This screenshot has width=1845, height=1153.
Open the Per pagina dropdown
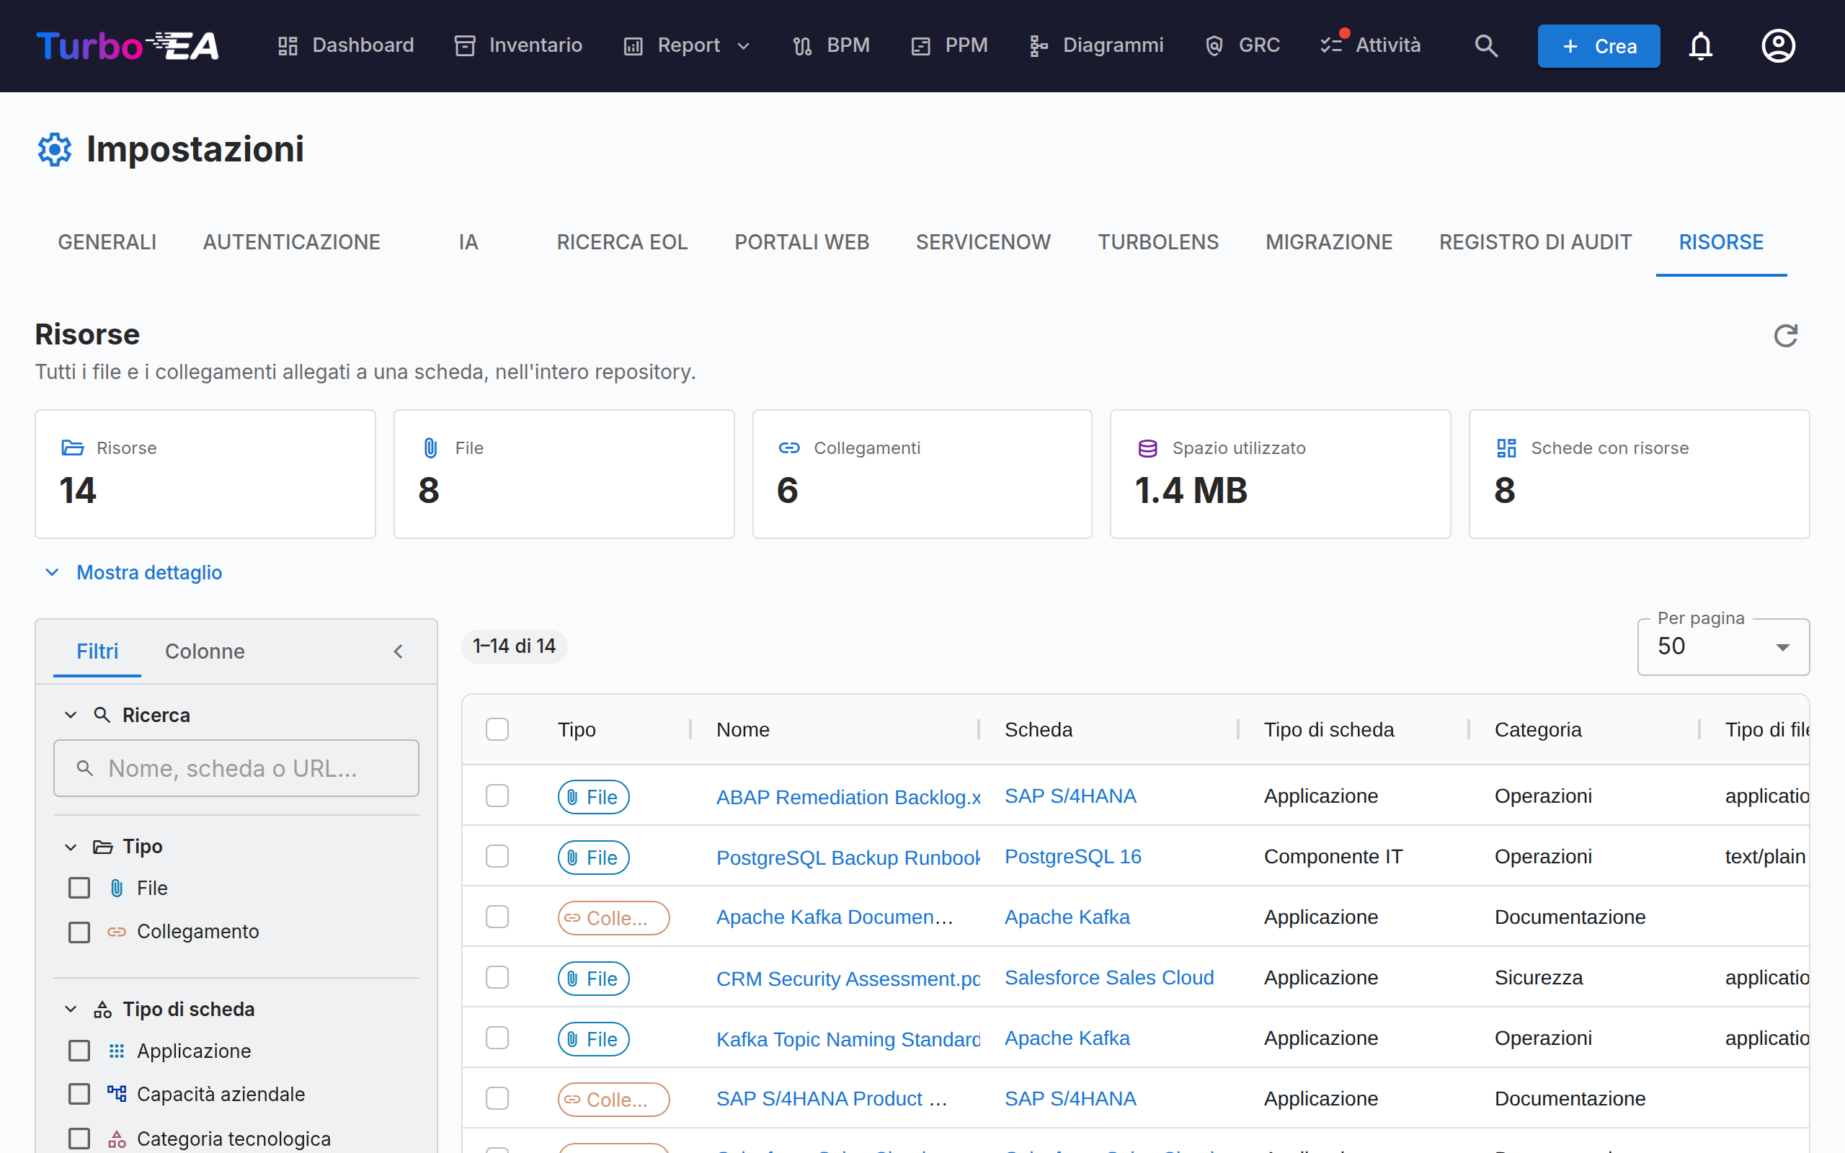click(x=1723, y=646)
